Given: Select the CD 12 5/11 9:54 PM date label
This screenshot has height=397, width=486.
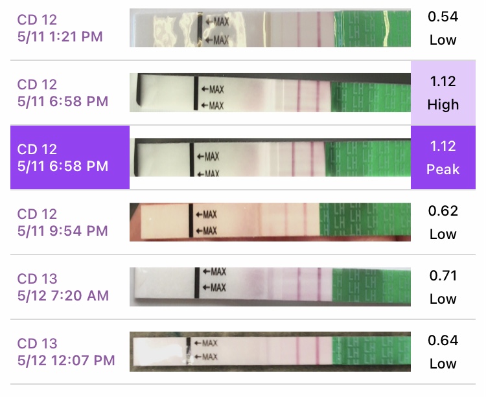Looking at the screenshot, I should [x=63, y=222].
